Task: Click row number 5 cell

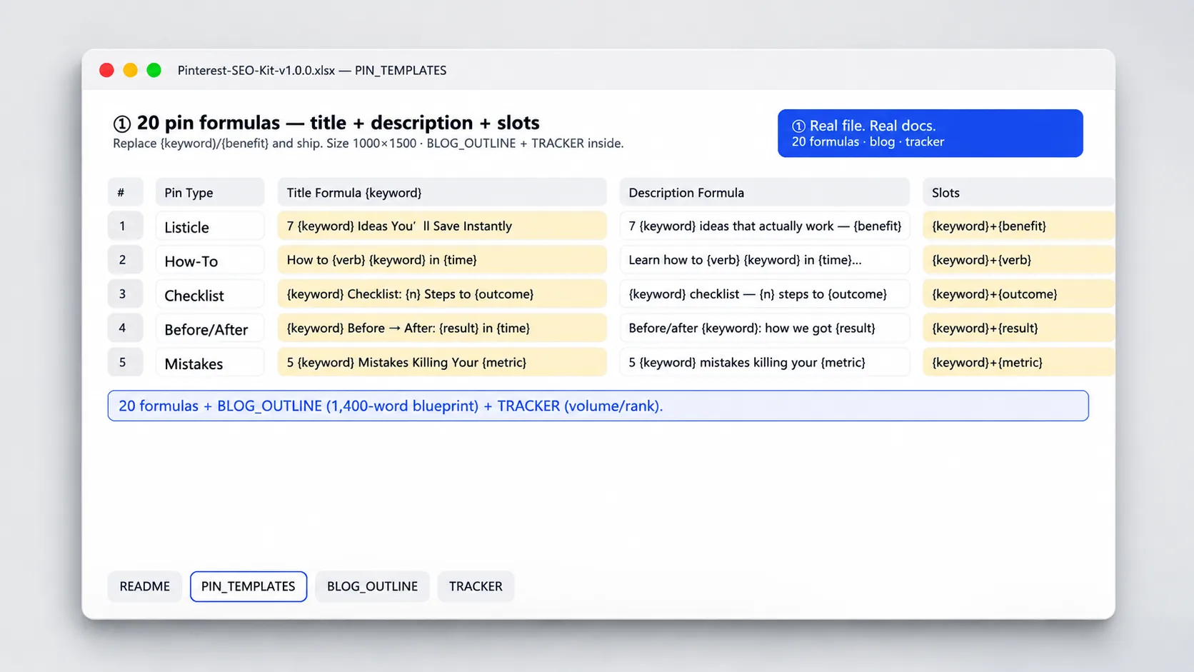Action: (126, 363)
